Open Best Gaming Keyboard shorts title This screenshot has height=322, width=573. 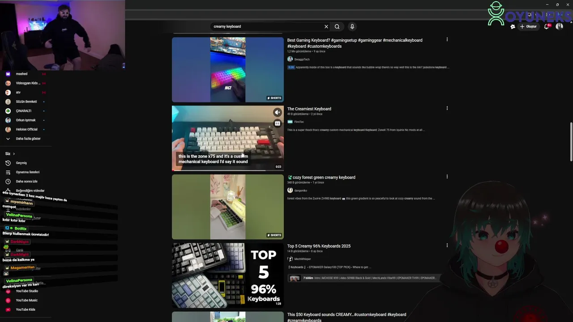[355, 43]
